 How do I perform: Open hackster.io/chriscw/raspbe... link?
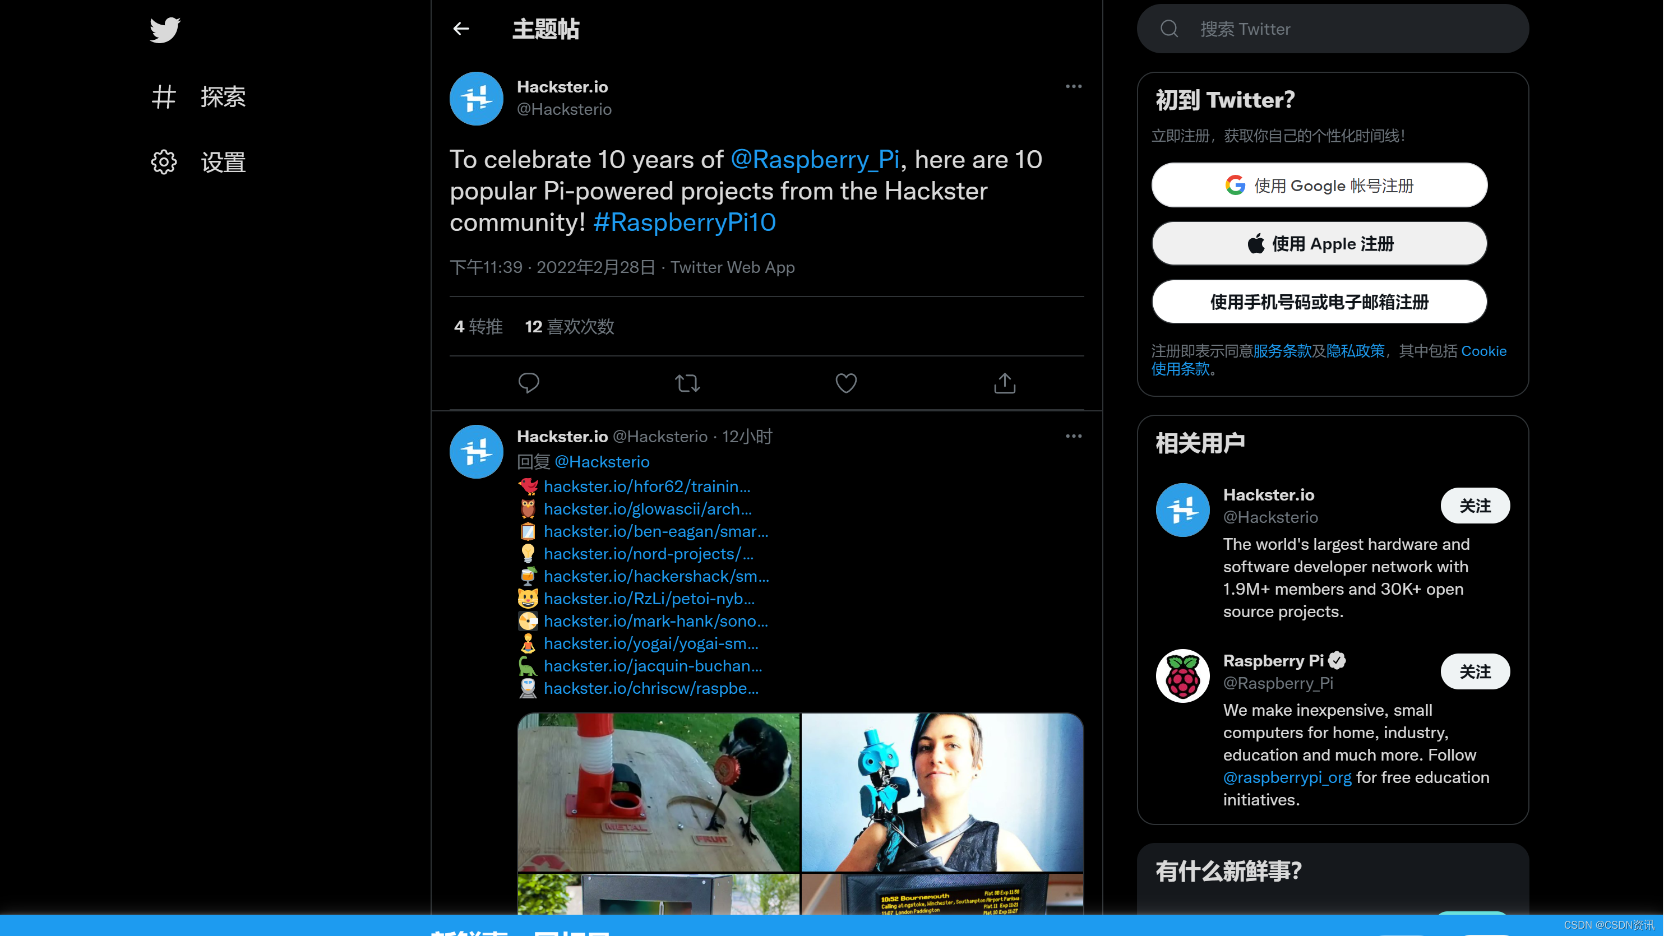[x=651, y=689]
